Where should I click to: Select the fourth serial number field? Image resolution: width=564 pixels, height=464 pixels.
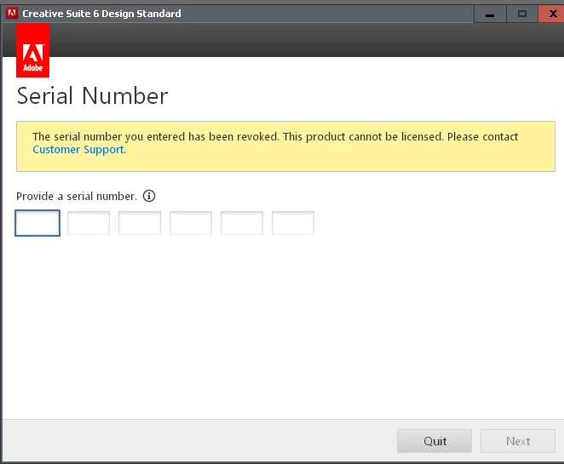click(191, 223)
